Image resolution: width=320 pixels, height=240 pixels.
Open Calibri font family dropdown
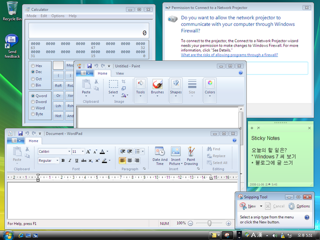click(69, 152)
